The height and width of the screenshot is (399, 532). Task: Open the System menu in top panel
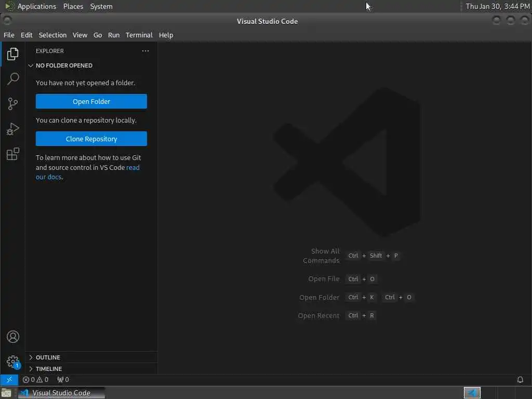101,6
